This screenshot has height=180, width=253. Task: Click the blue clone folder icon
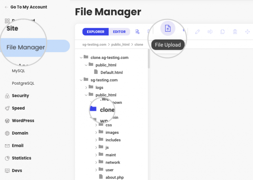pos(93,109)
